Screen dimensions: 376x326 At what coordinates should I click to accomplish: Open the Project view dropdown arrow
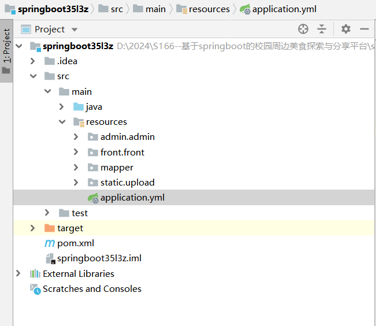coord(74,29)
